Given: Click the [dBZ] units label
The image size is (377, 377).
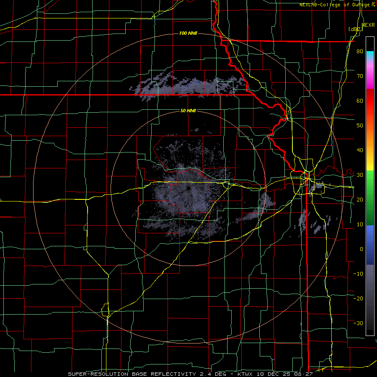Looking at the screenshot, I should (x=356, y=29).
